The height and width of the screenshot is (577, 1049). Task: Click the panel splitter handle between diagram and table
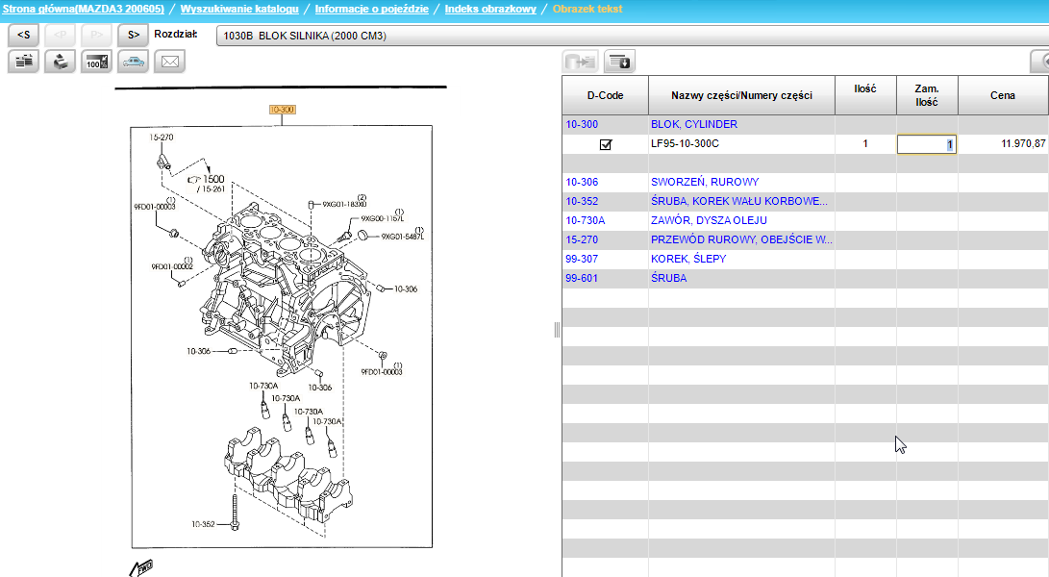tap(557, 330)
